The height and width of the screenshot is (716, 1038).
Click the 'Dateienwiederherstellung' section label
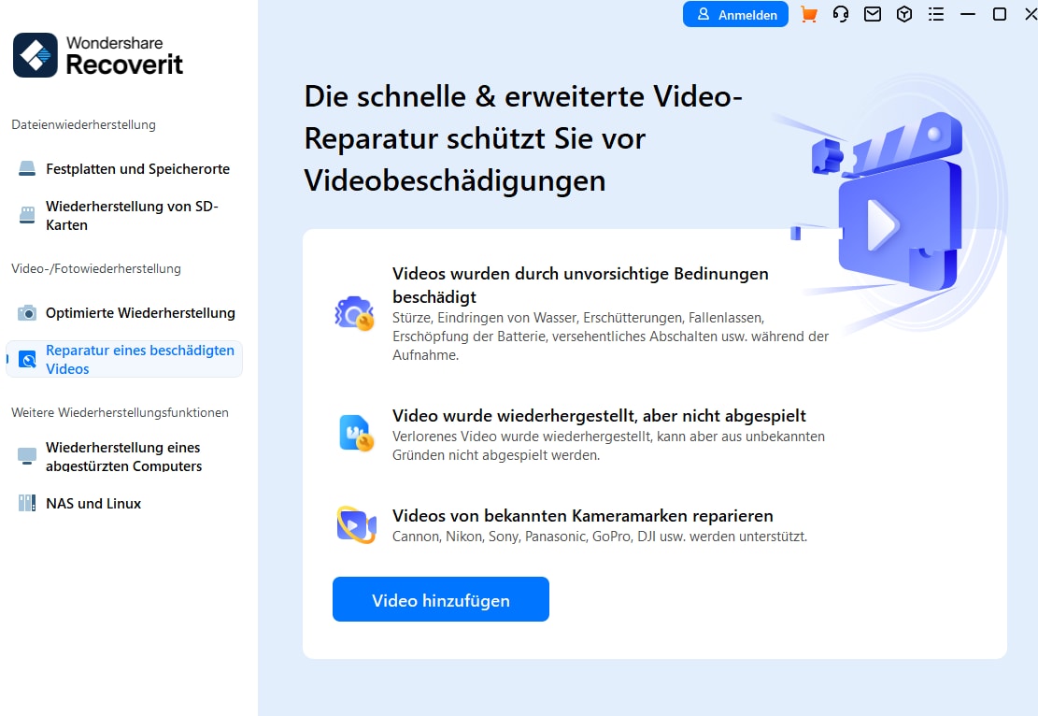[x=83, y=124]
